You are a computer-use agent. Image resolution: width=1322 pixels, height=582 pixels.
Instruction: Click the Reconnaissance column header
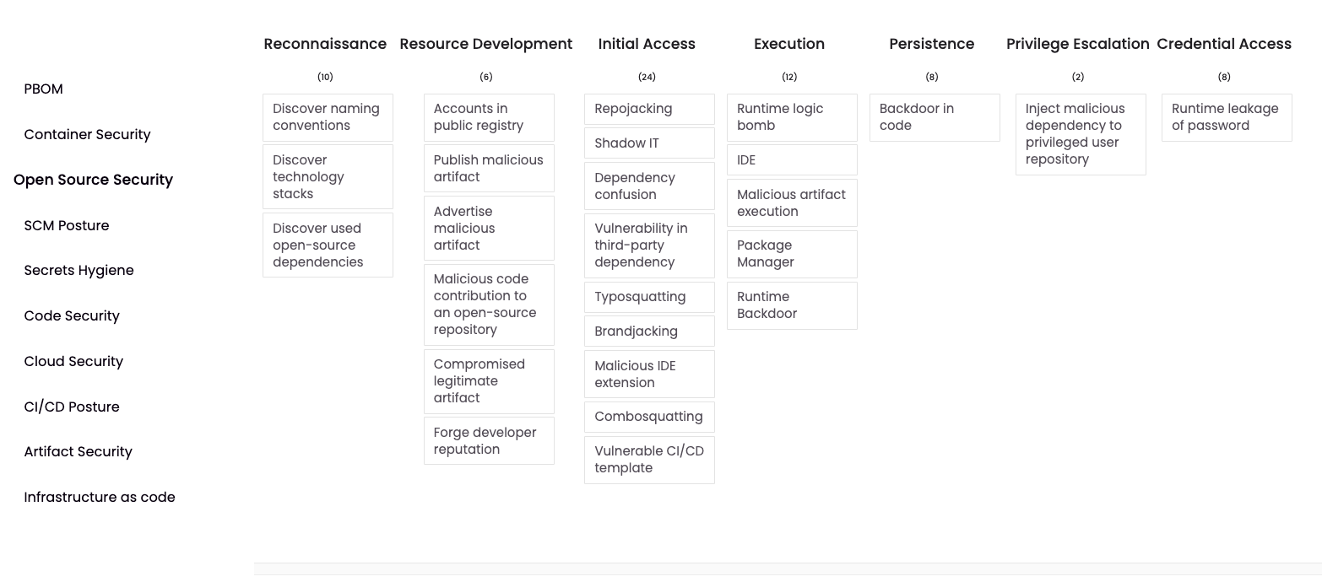point(325,44)
